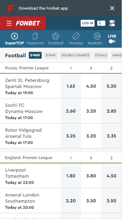Choose the Football ball icon

56,36
